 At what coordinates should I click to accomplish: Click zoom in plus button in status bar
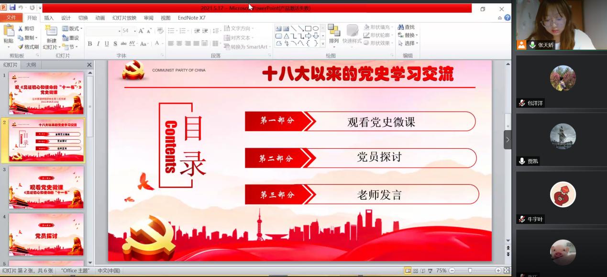[498, 271]
